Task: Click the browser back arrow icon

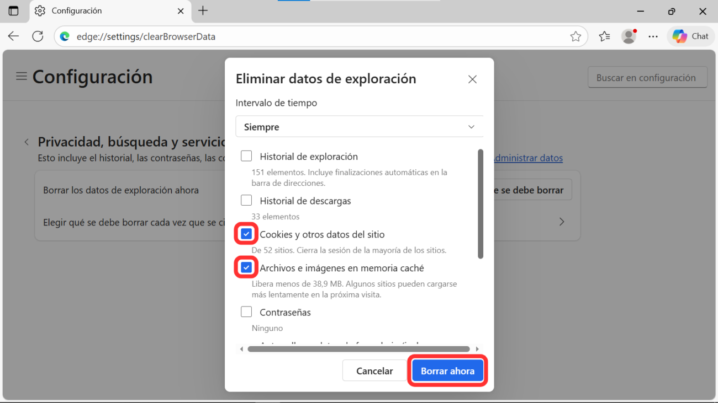Action: [x=14, y=36]
